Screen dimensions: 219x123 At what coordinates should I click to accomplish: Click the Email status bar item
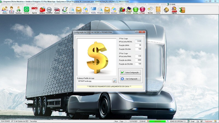[x=192, y=121]
